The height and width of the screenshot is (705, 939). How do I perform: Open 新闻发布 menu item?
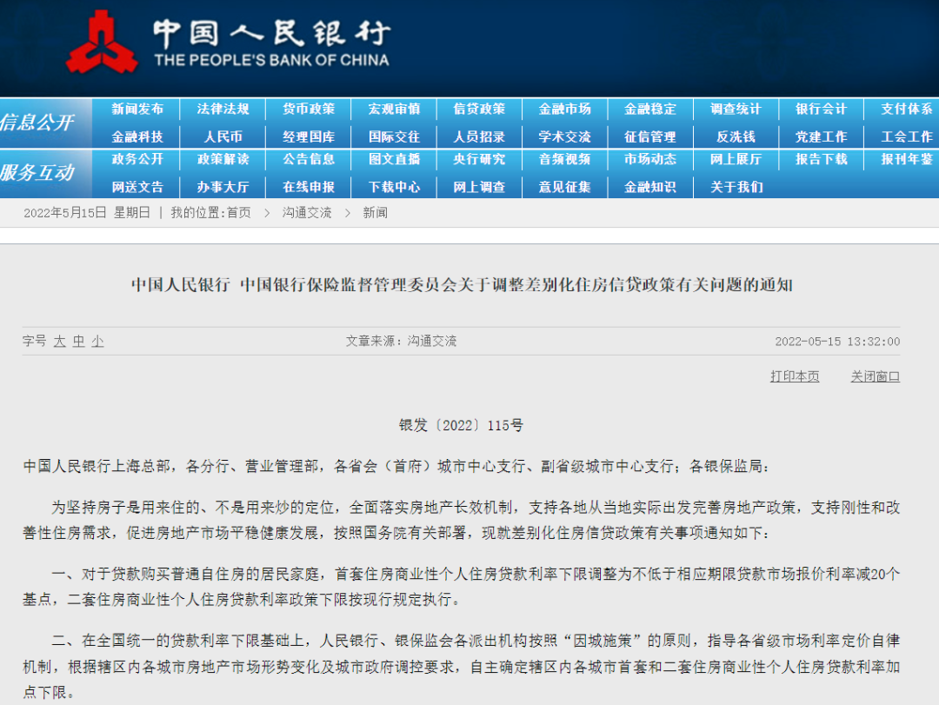coord(137,109)
